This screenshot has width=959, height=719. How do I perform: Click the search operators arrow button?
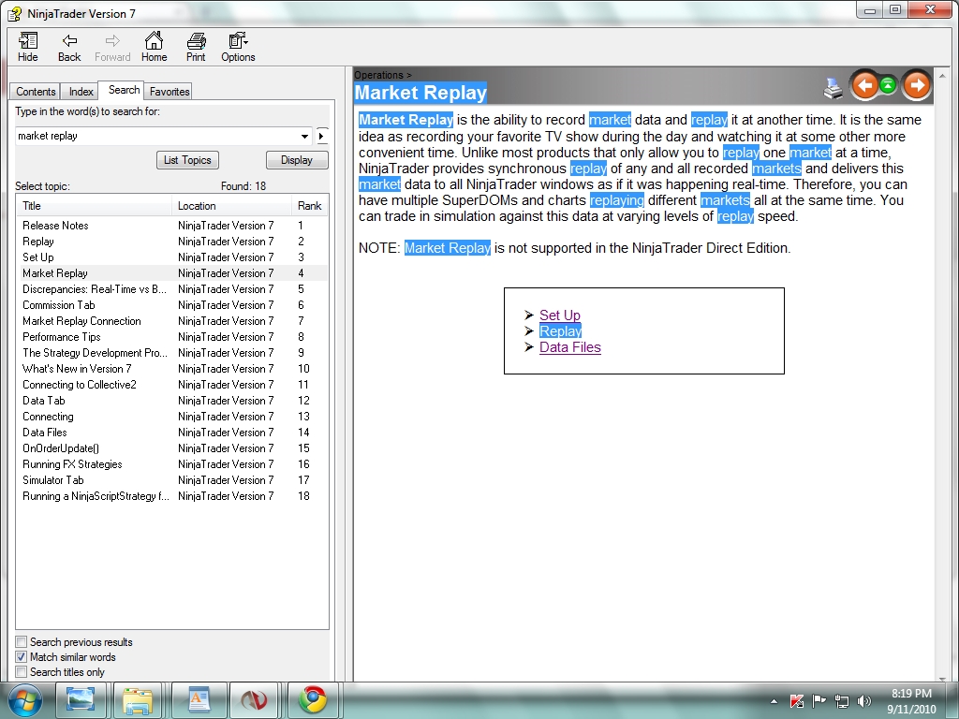click(322, 136)
